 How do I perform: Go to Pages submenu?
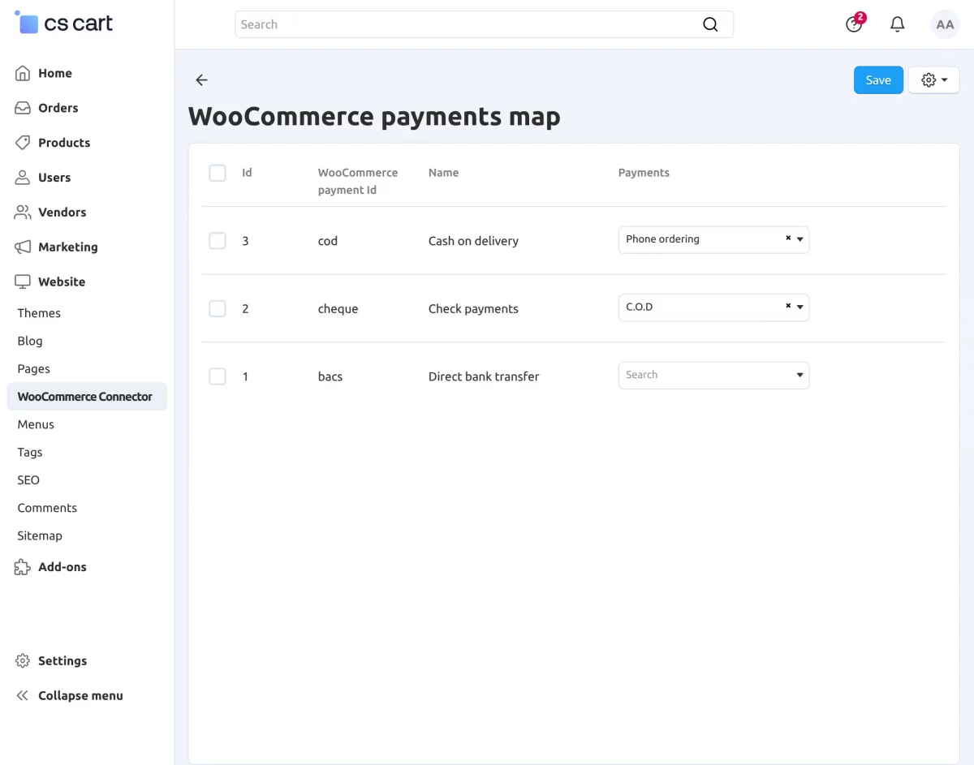point(34,369)
